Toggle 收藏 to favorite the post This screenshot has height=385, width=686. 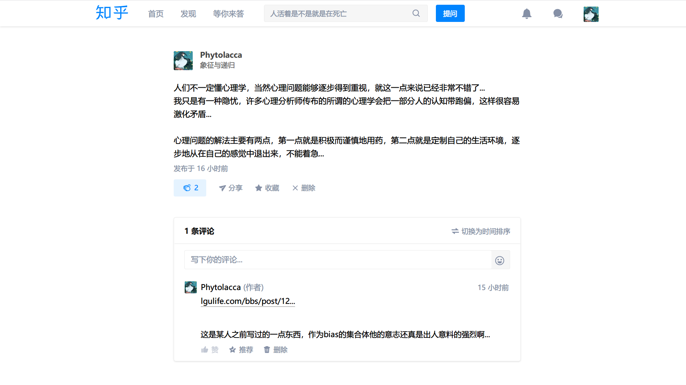[x=267, y=188]
